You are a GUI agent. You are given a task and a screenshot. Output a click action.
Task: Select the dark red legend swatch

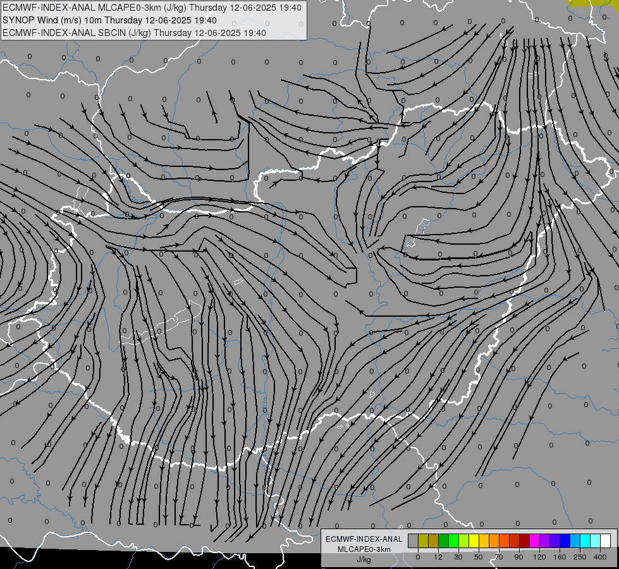[x=524, y=541]
